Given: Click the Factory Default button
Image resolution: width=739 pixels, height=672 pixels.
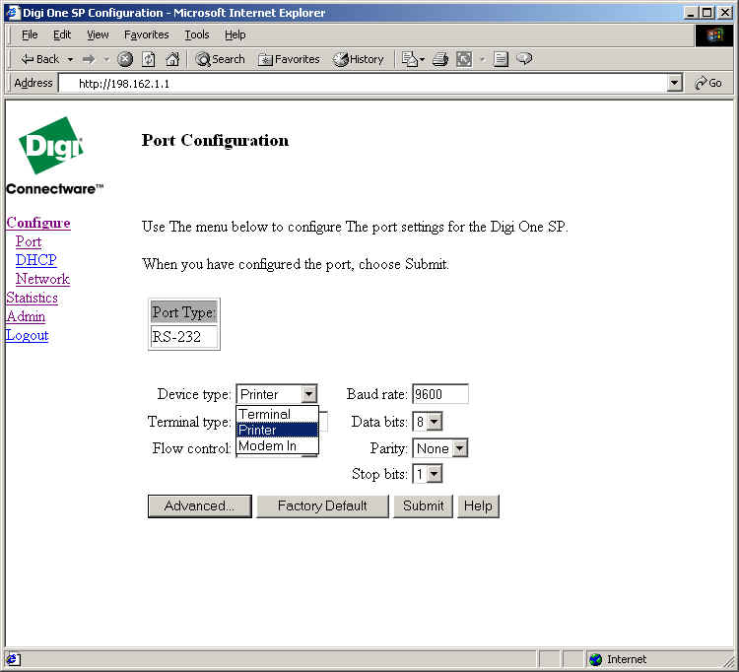Looking at the screenshot, I should pyautogui.click(x=322, y=505).
